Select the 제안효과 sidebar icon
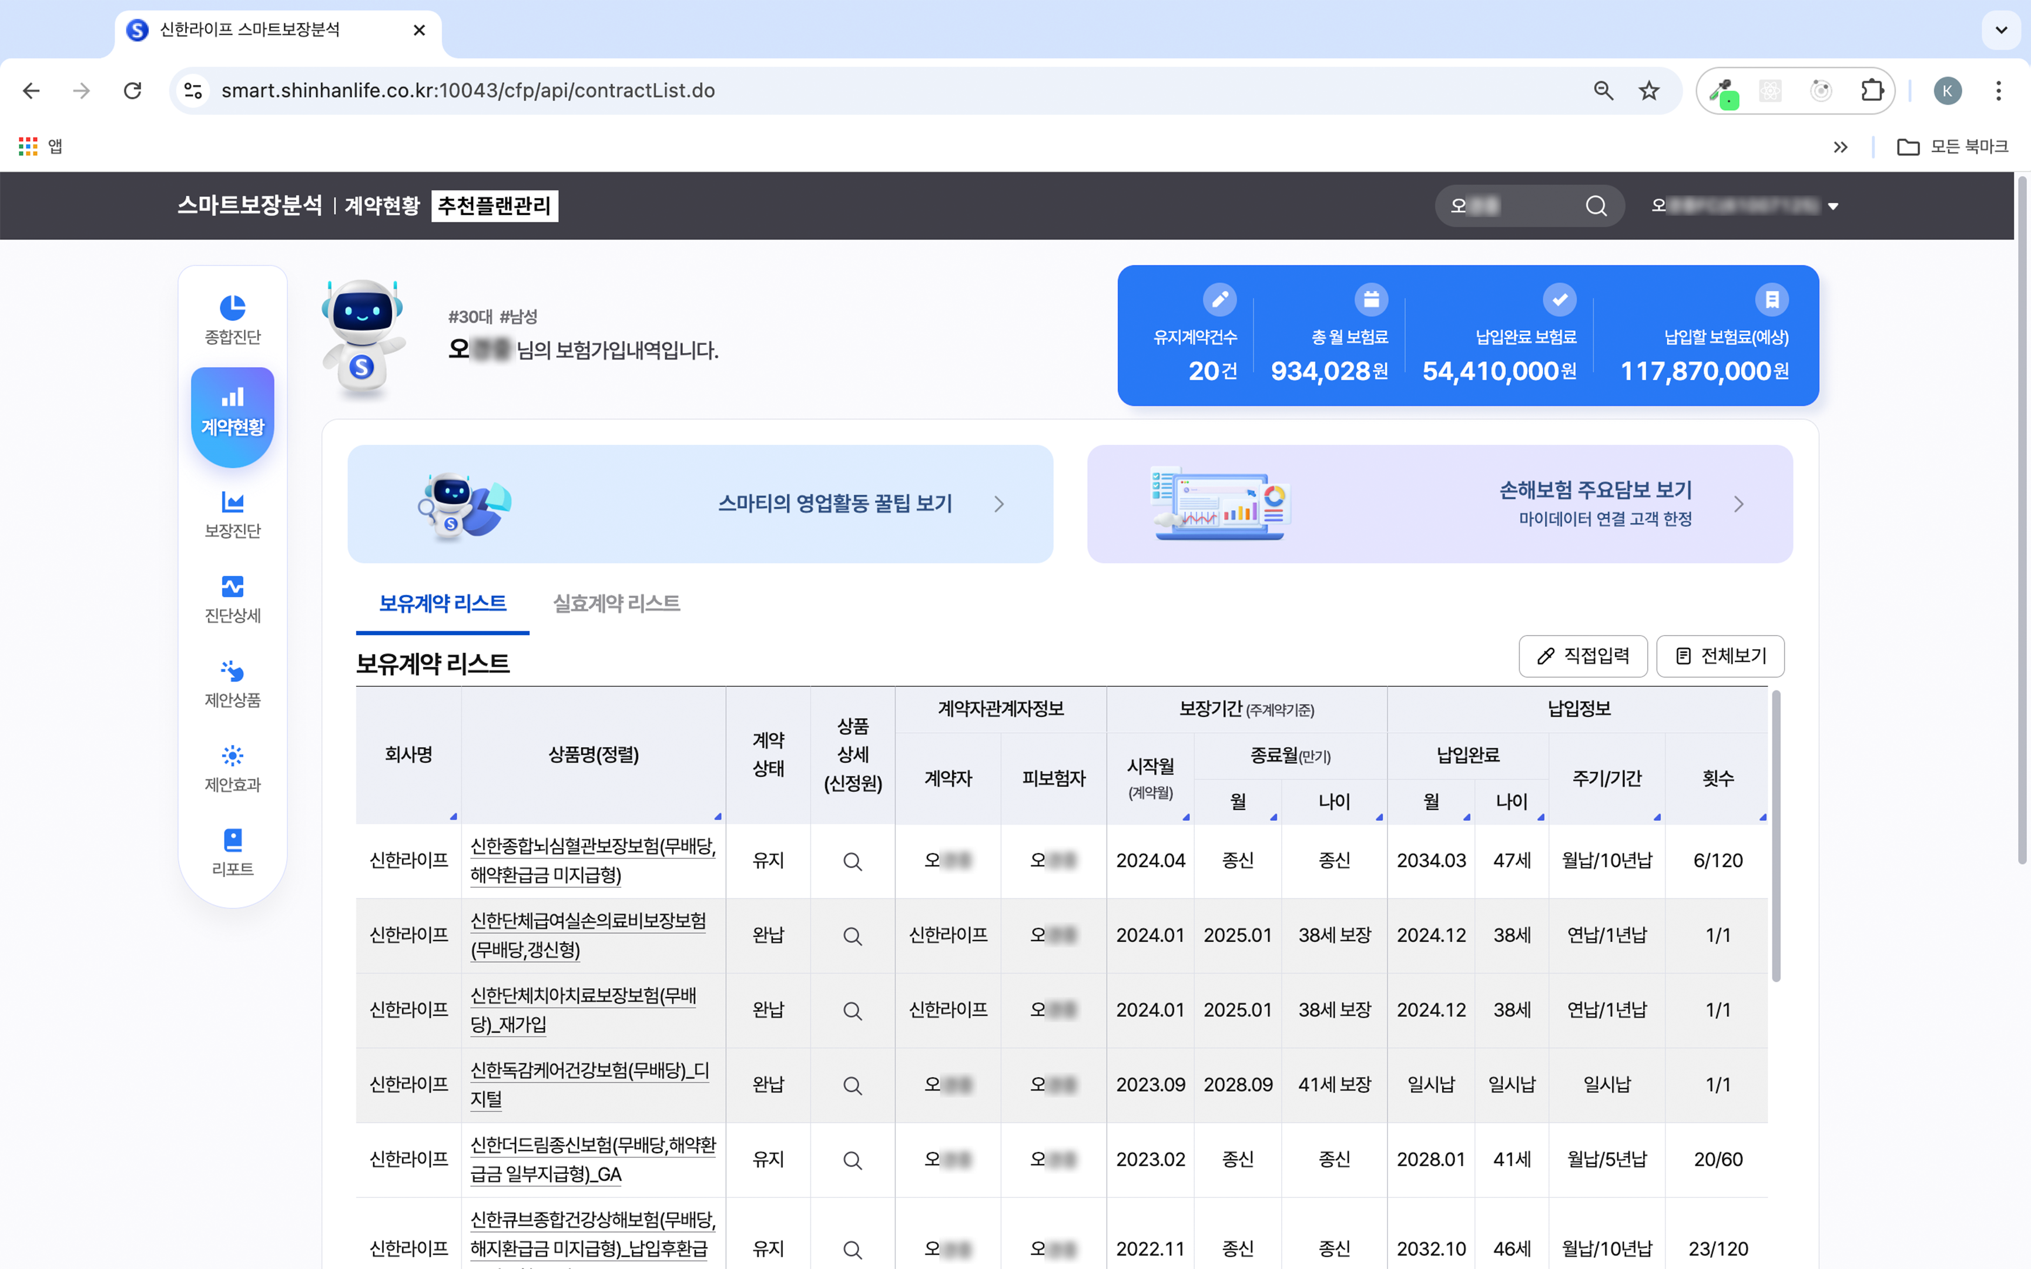Image resolution: width=2031 pixels, height=1269 pixels. [x=233, y=767]
